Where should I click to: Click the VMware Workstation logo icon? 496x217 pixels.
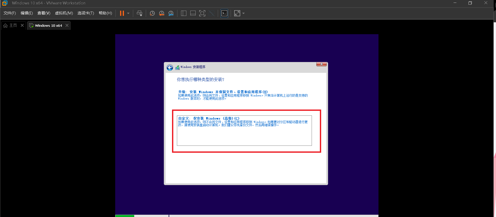[5, 3]
